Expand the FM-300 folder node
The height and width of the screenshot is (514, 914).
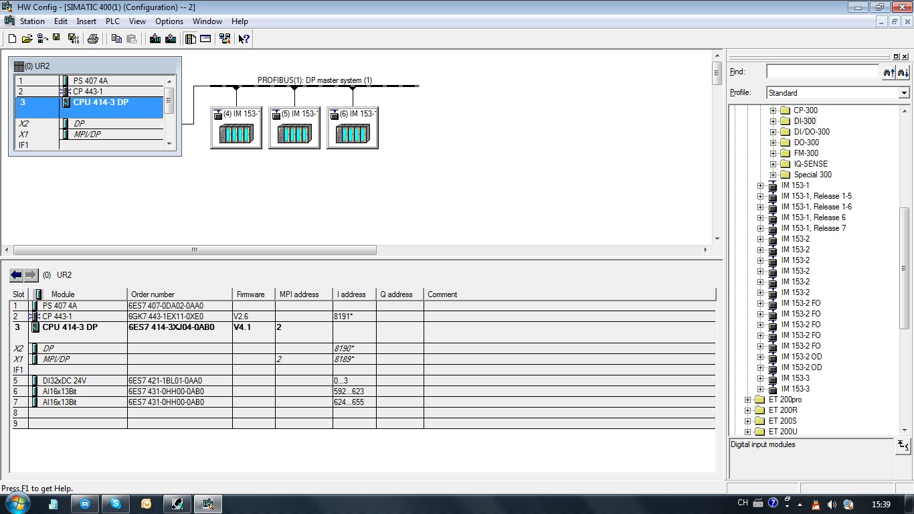click(773, 153)
